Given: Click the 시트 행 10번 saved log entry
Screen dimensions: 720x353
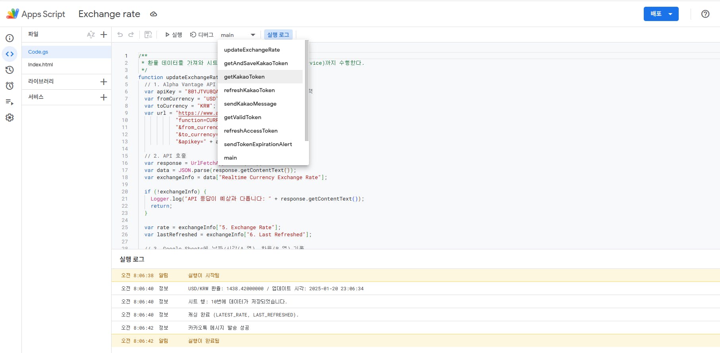Looking at the screenshot, I should tap(237, 302).
